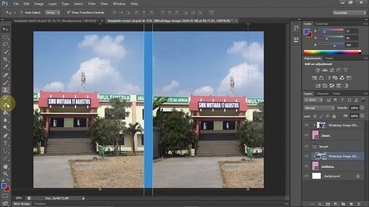The image size is (369, 207).
Task: Click the layer style fx icon
Action: tap(321, 204)
